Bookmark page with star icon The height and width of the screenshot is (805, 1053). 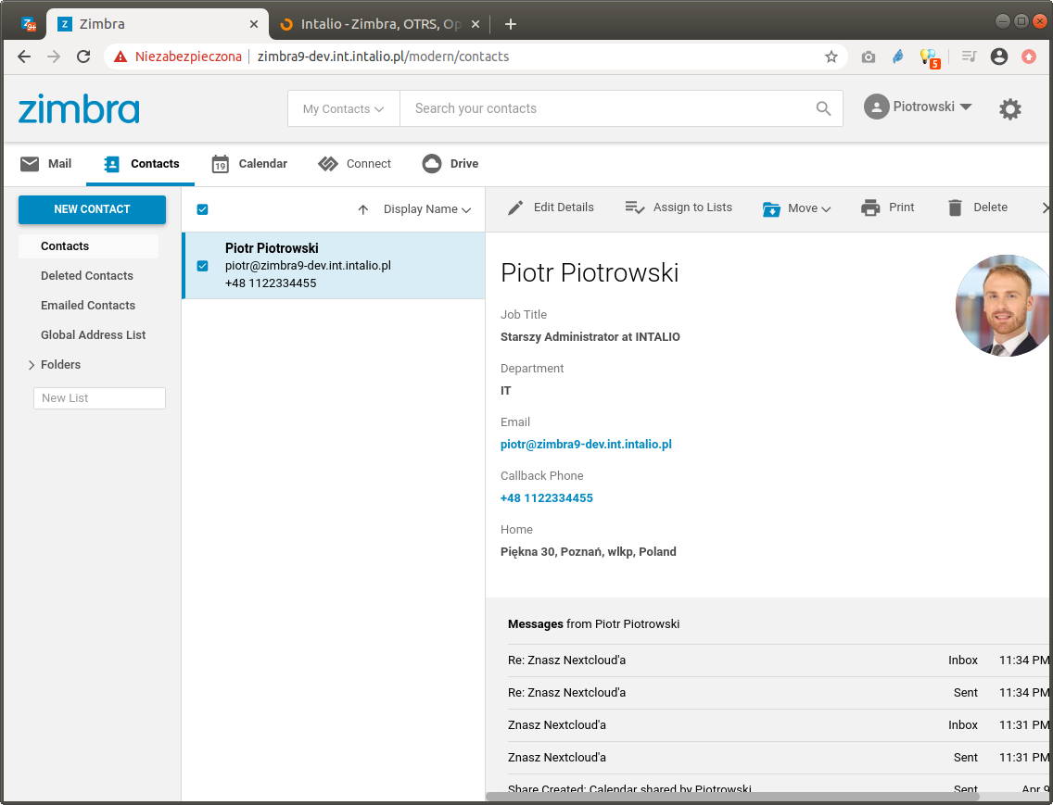click(x=831, y=57)
